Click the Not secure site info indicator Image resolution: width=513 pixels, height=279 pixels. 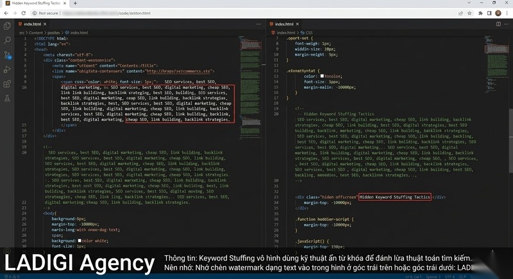pyautogui.click(x=45, y=13)
